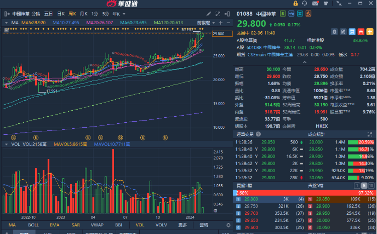Collapse the left sidebar panel icon
Screen dimensions: 377x234
pyautogui.click(x=7, y=14)
